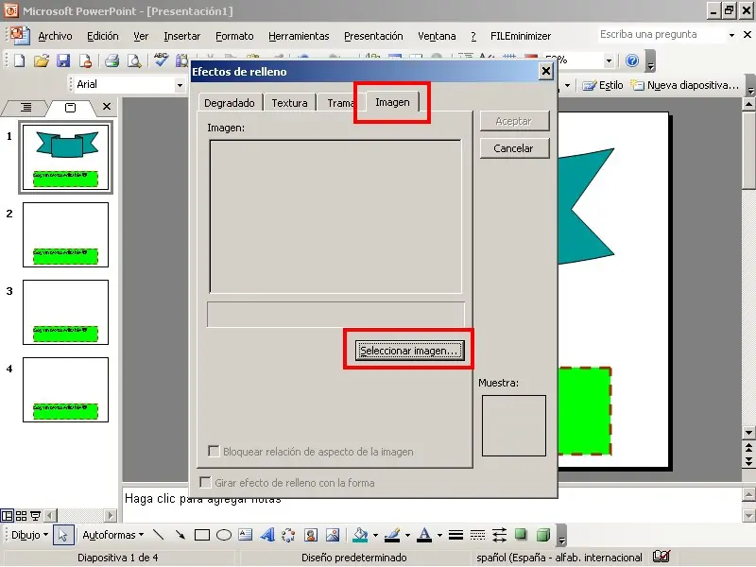Expand the zoom percentage dropdown
756x567 pixels.
609,60
